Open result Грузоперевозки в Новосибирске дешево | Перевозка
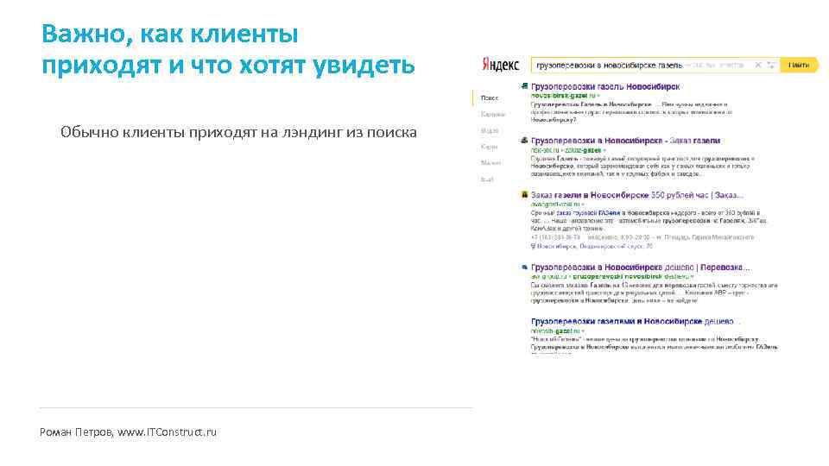The image size is (829, 466). point(640,268)
